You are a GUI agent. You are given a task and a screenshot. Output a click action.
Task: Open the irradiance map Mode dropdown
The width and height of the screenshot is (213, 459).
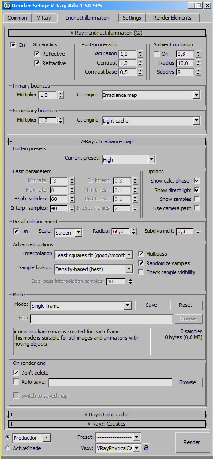pos(81,305)
